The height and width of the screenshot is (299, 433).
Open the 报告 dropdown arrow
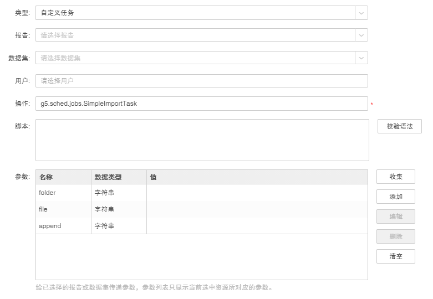click(361, 35)
